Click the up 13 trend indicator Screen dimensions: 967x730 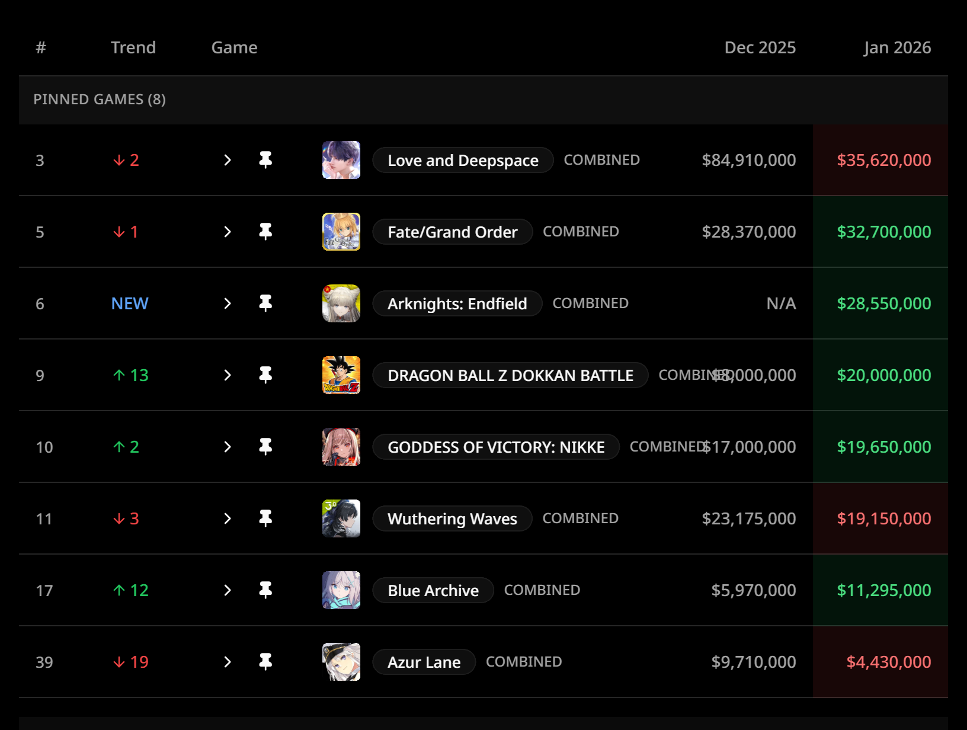pyautogui.click(x=130, y=375)
